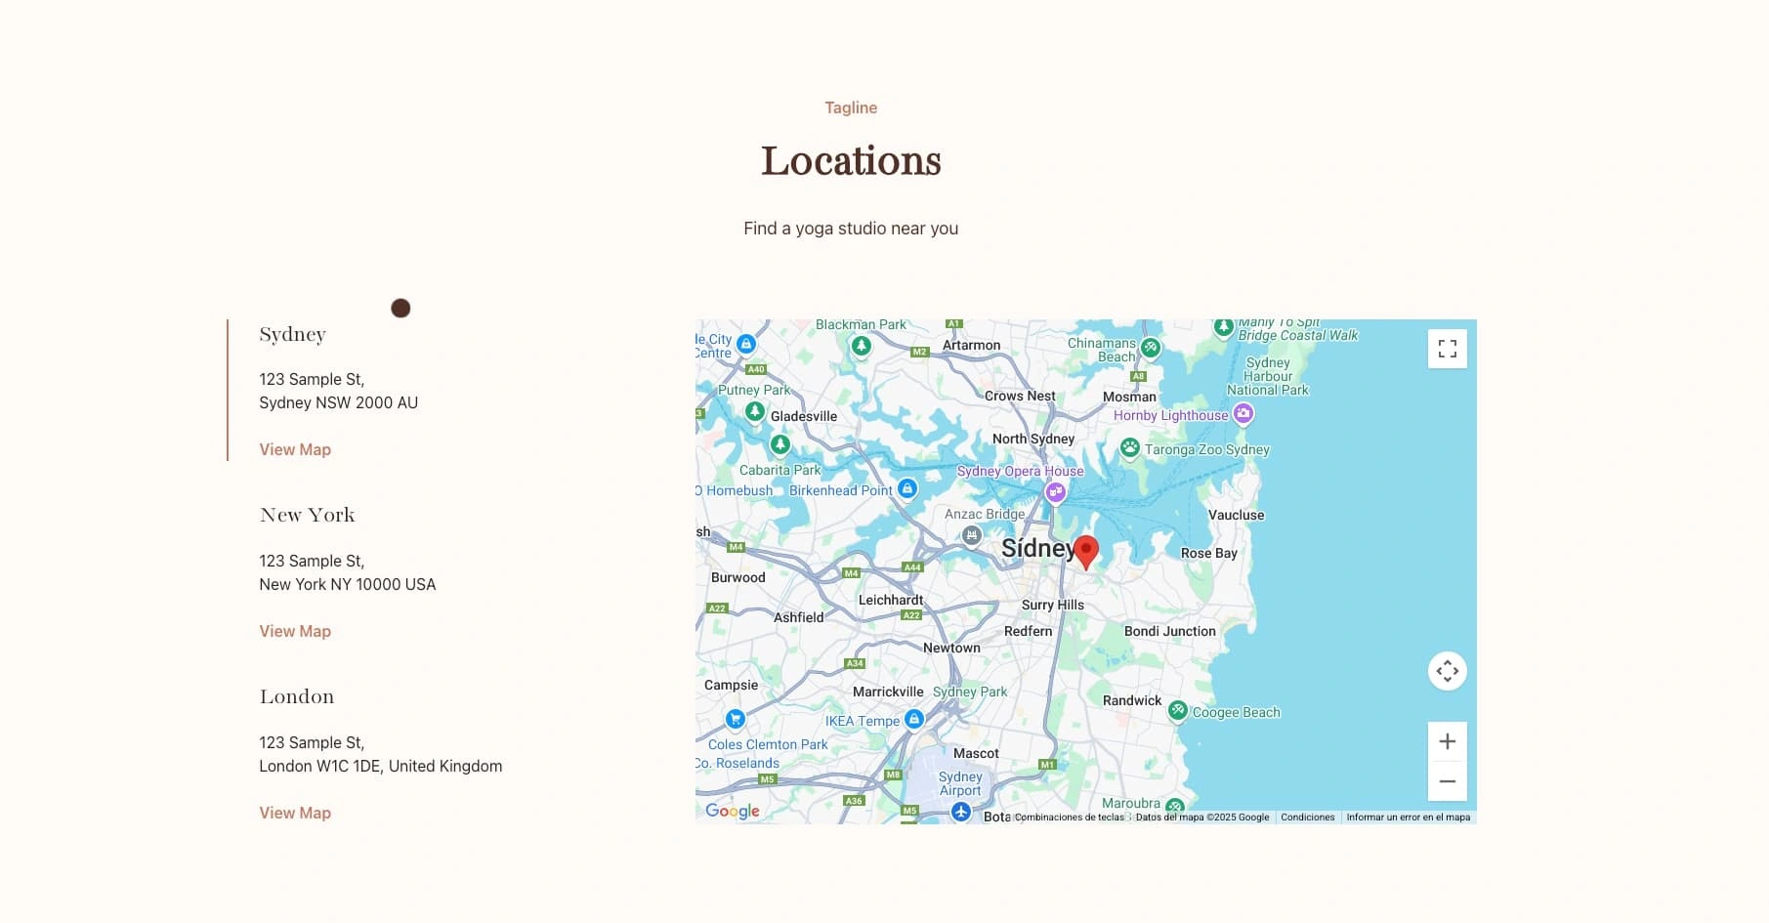Click the Newtown map label

click(951, 648)
